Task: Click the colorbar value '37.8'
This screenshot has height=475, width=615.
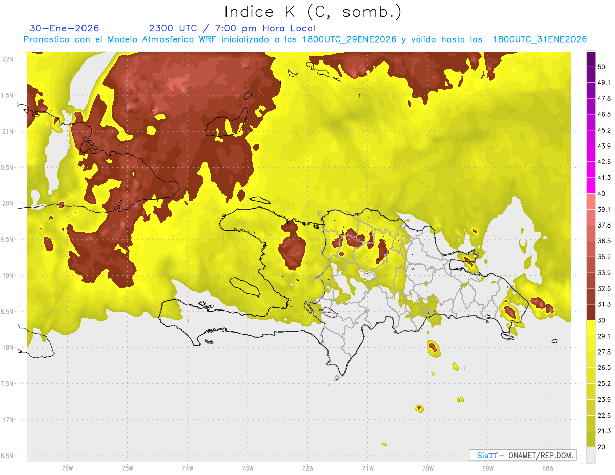Action: click(x=604, y=225)
